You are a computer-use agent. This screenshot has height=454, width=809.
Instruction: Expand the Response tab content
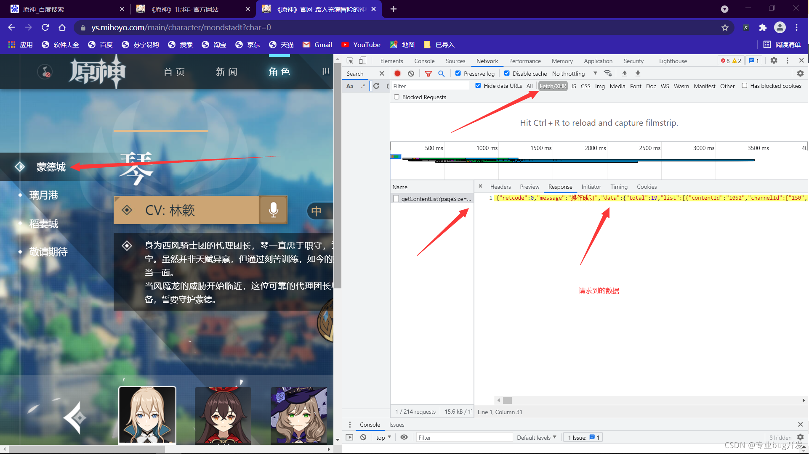(x=559, y=187)
